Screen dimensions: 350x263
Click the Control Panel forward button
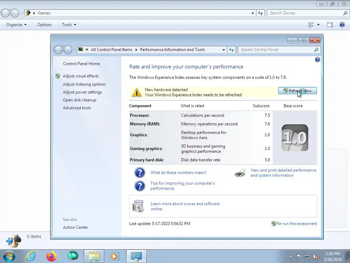[68, 50]
